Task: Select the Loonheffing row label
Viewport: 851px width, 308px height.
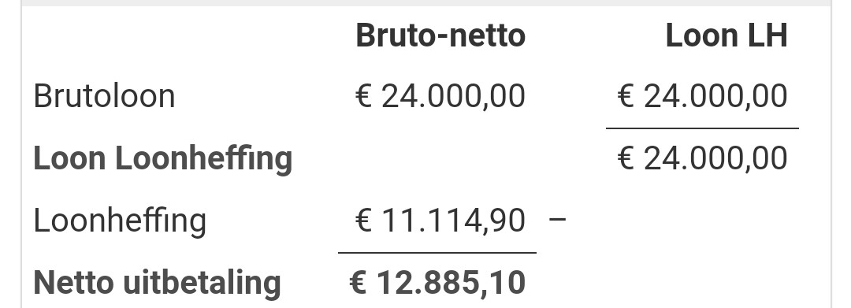Action: click(x=120, y=221)
